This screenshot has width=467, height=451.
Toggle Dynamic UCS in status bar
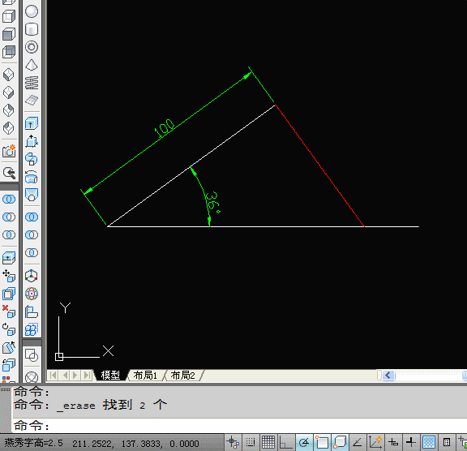[375, 442]
